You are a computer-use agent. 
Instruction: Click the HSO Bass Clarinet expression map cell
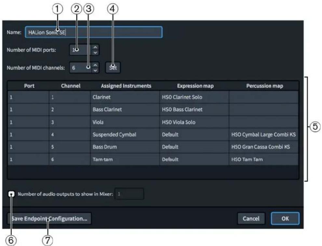point(194,109)
